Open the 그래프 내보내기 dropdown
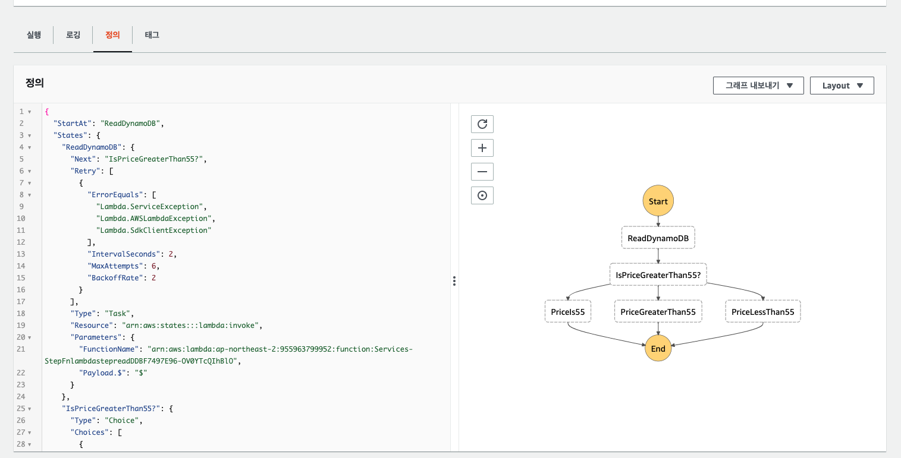Viewport: 901px width, 458px height. [x=758, y=86]
